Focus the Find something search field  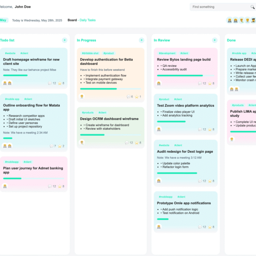pos(220,7)
